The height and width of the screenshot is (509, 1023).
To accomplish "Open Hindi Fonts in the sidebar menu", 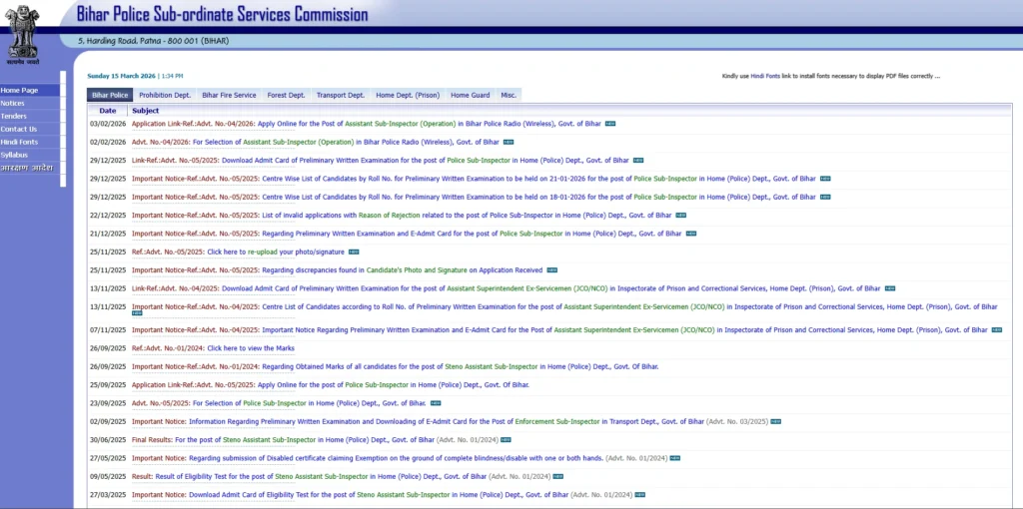I will 30,142.
